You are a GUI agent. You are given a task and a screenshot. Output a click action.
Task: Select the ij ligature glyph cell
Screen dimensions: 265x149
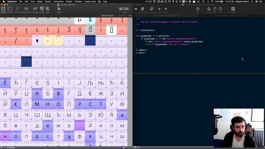[x=79, y=30]
